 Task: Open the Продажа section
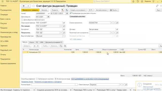[x=4, y=28]
